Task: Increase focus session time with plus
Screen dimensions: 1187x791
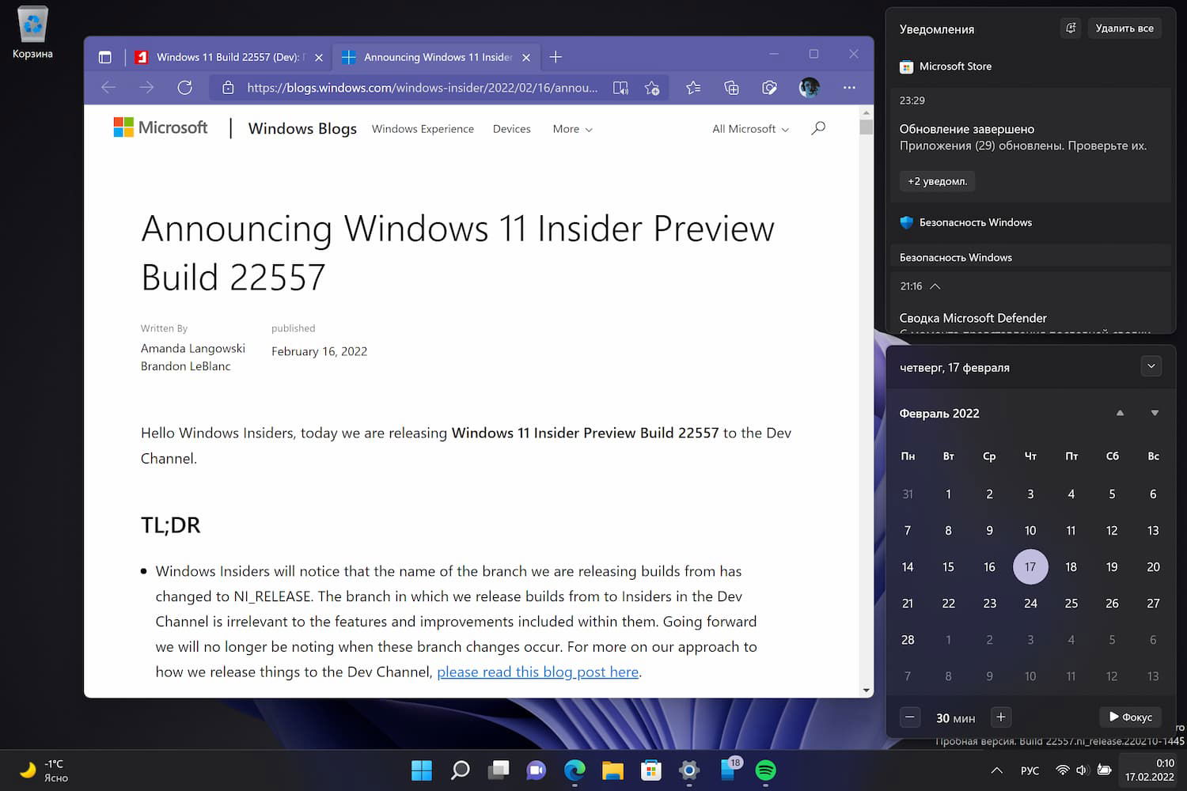Action: (1001, 717)
